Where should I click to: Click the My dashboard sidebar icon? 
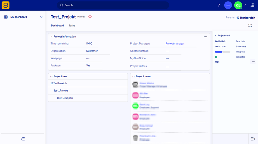click(6, 17)
